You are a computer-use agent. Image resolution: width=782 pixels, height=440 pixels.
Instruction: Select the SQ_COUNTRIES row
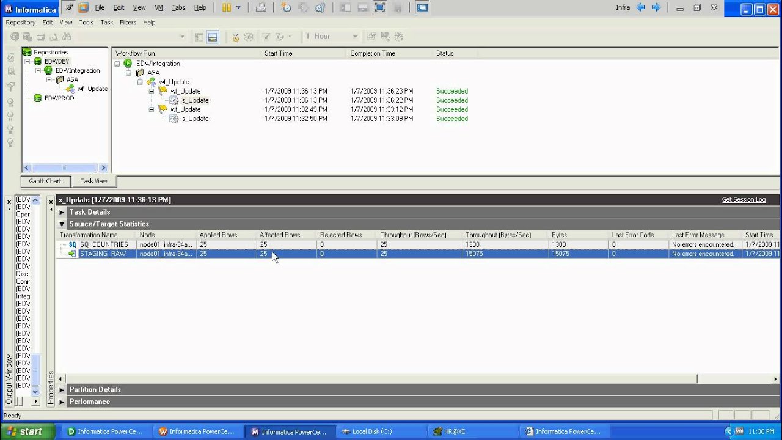tap(418, 244)
